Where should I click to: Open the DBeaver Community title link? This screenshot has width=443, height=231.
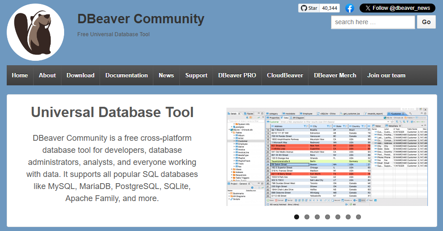[141, 19]
